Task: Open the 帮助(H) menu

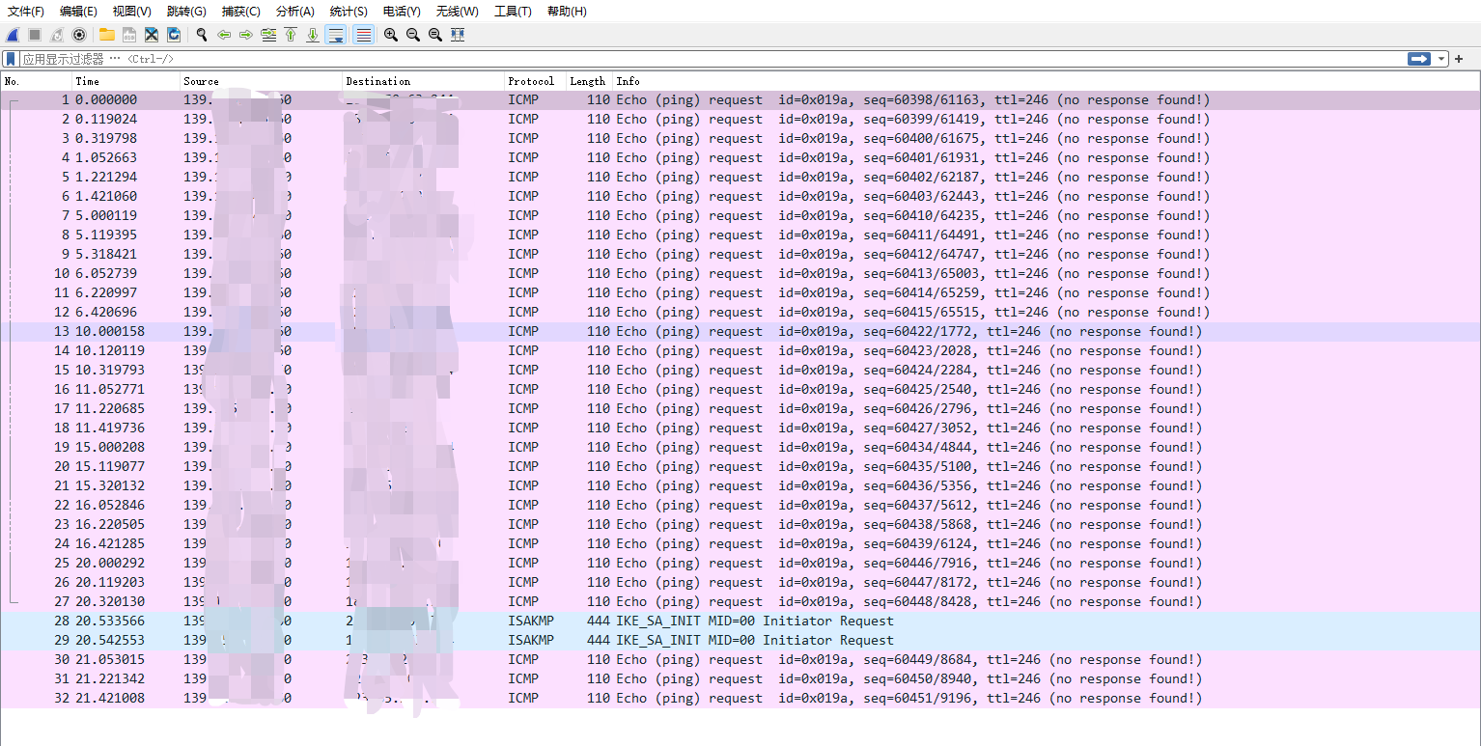Action: tap(567, 12)
